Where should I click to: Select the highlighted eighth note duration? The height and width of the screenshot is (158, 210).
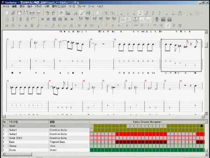(x=141, y=13)
